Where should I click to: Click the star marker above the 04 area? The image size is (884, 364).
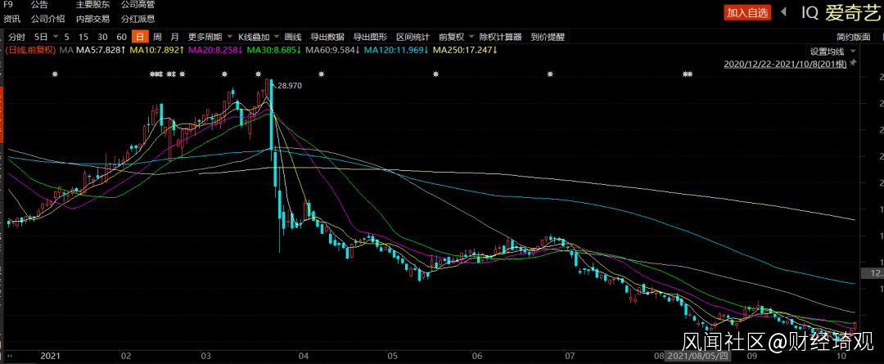(x=322, y=74)
